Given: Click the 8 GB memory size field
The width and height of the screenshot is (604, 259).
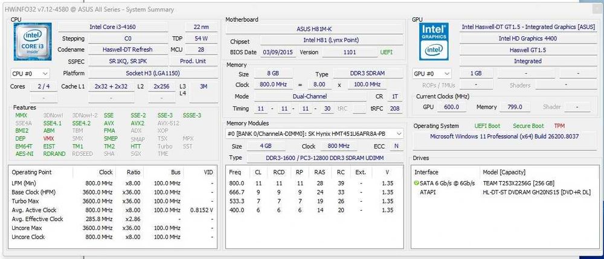Looking at the screenshot, I should coord(272,73).
